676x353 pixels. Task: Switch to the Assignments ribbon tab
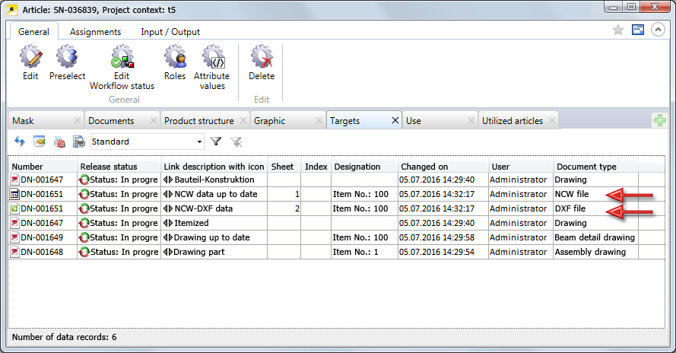(95, 32)
